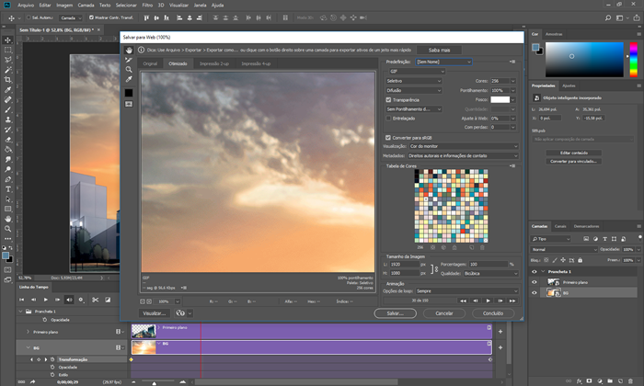Play the animation in Save for Web dialog
The image size is (644, 386).
point(488,301)
